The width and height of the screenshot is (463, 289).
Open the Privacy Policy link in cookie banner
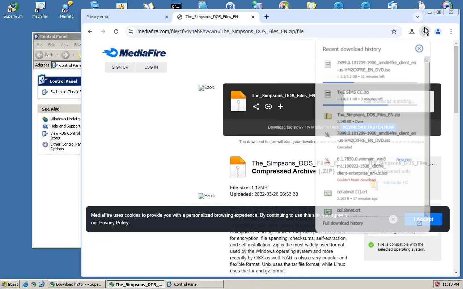(x=114, y=223)
